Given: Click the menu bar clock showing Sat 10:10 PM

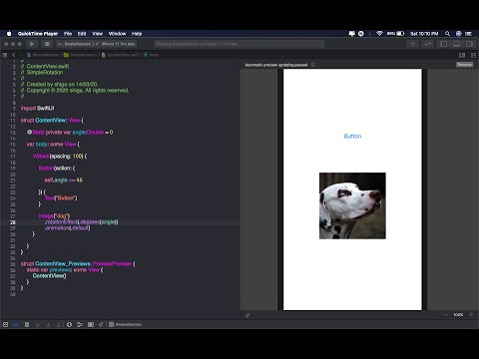Looking at the screenshot, I should [424, 34].
